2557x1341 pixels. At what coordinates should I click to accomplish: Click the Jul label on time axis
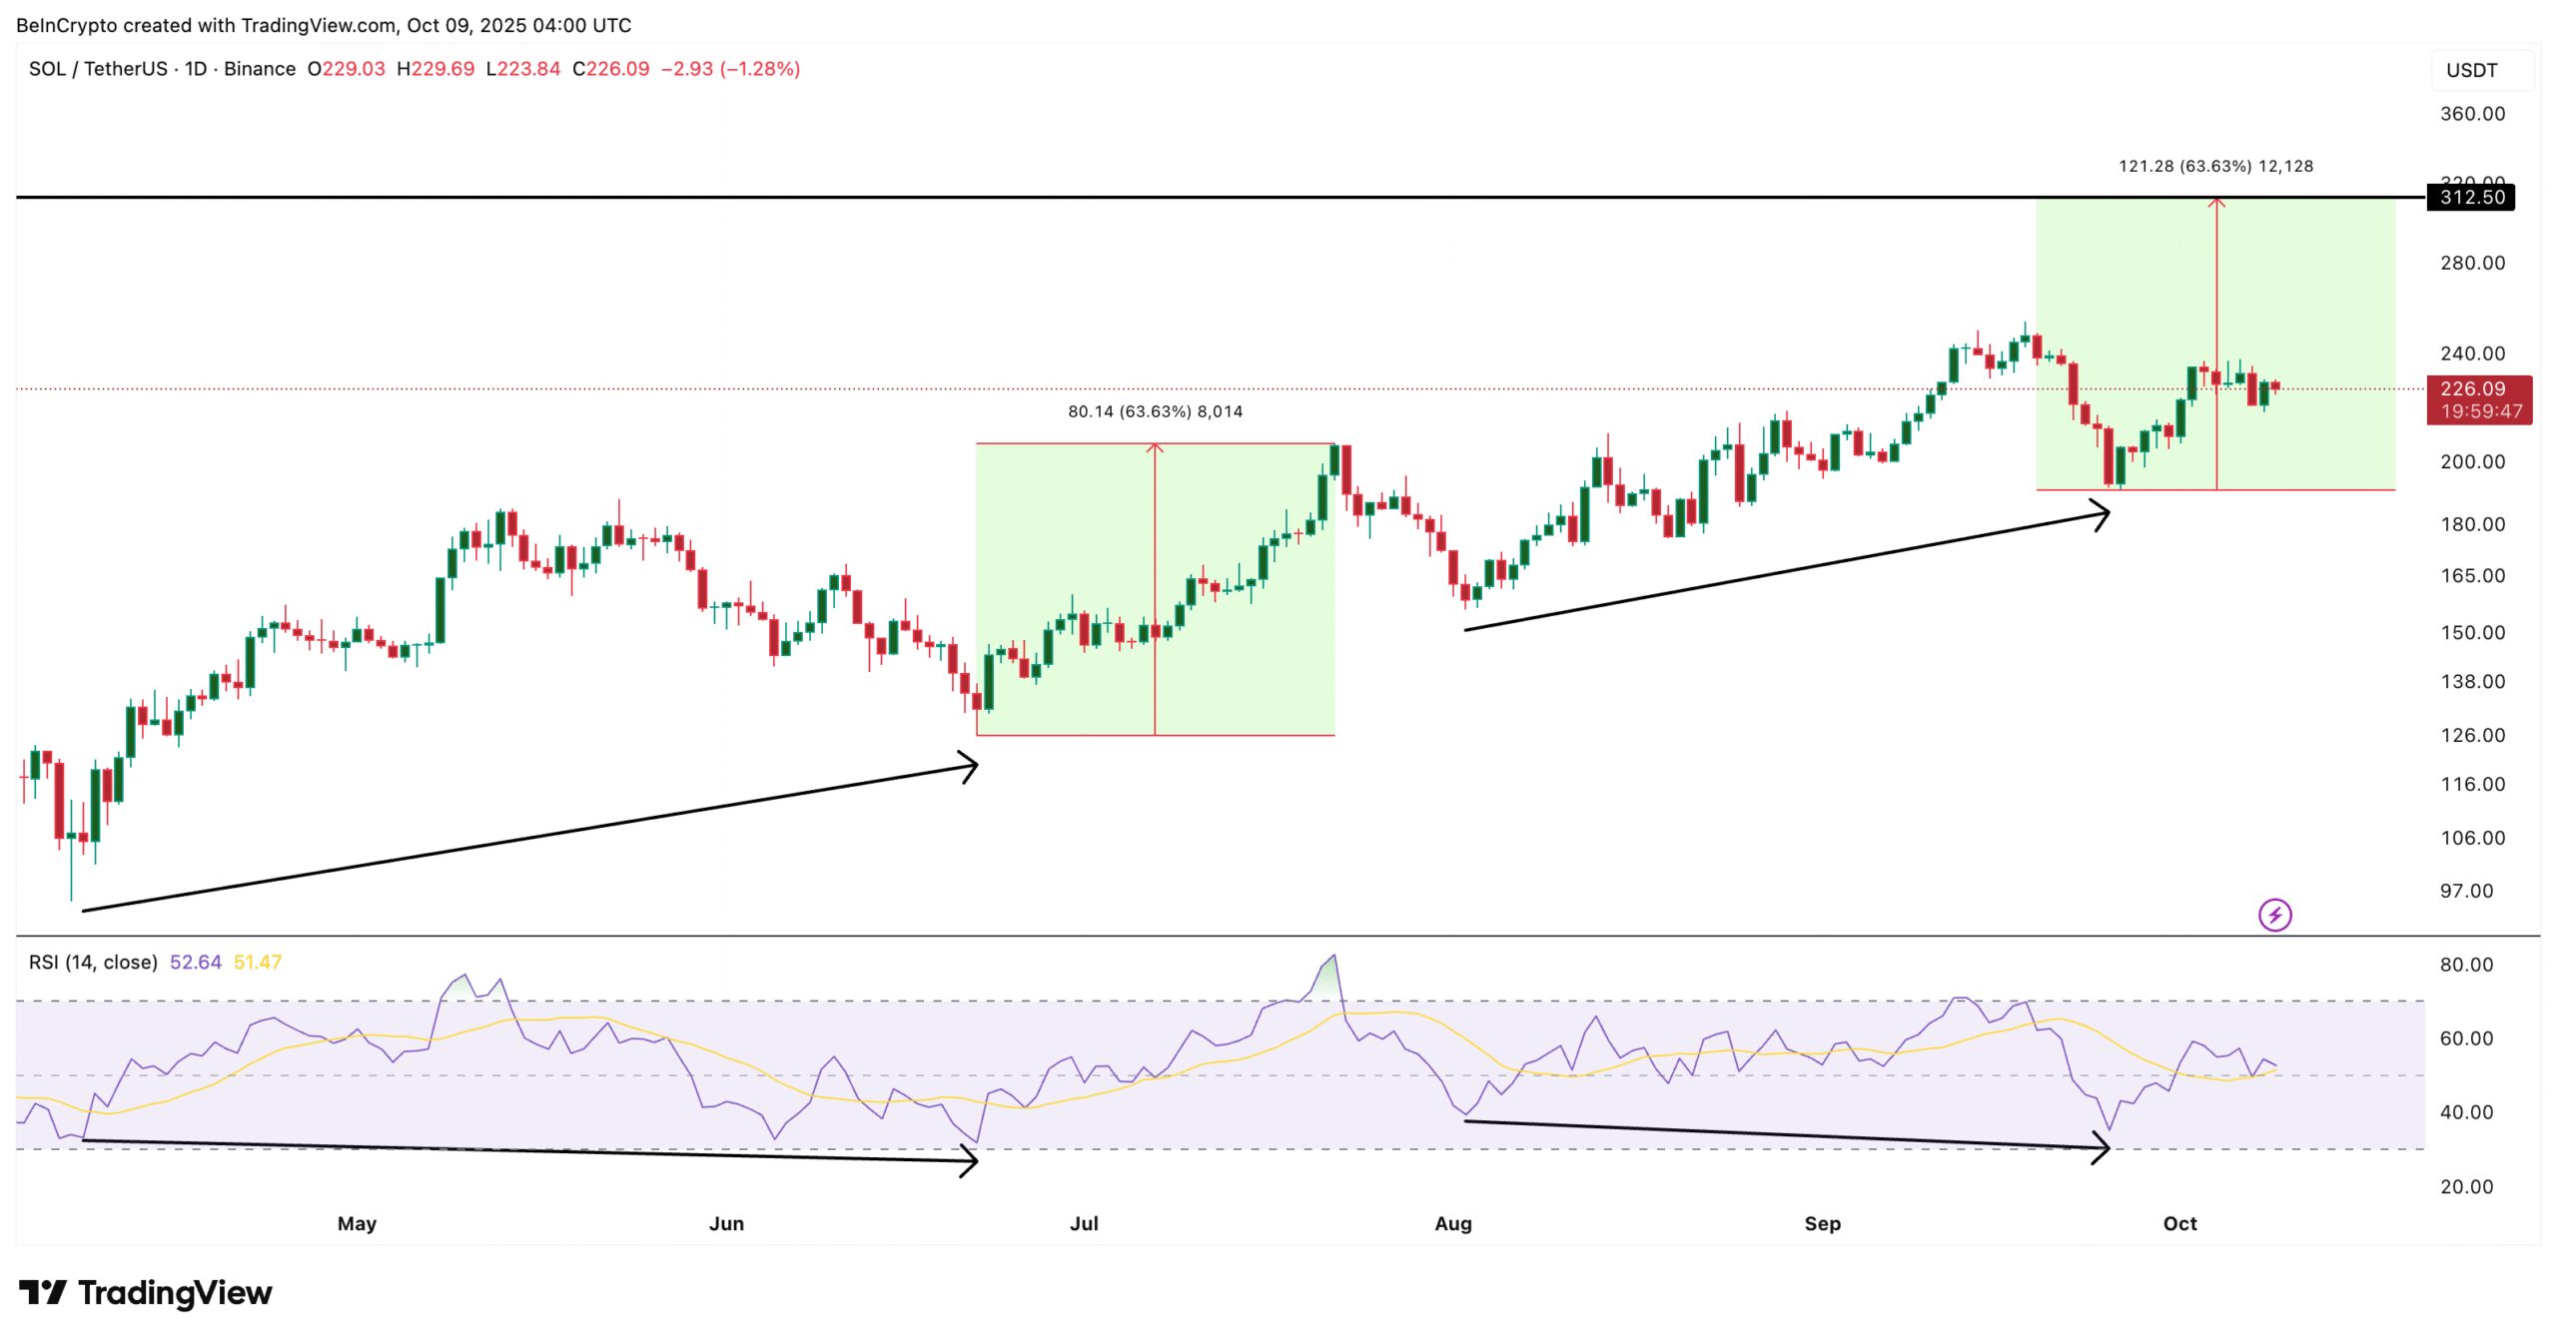(x=1084, y=1223)
